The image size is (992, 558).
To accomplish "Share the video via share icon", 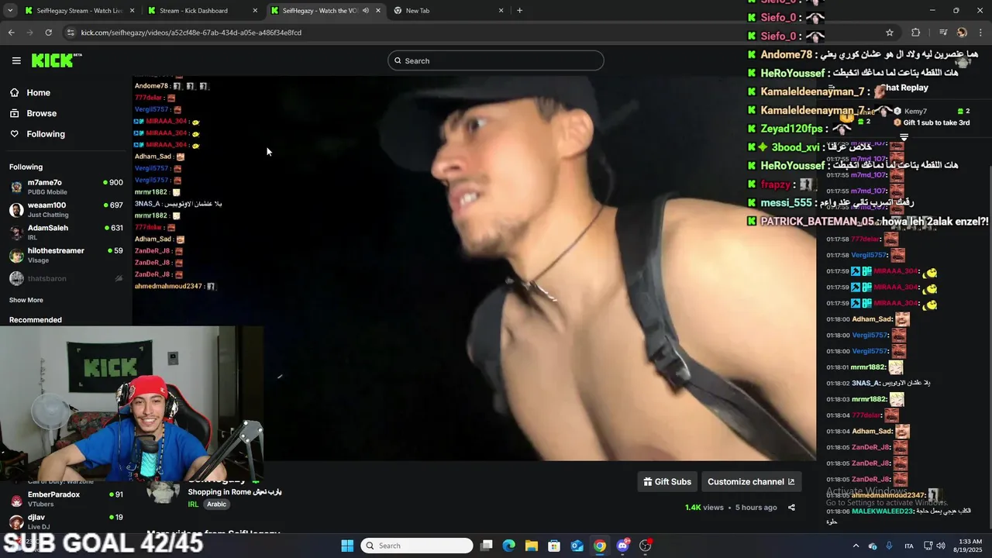I will 791,508.
